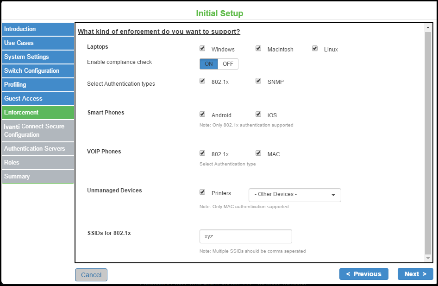Uncheck iOS smart phones option

[258, 114]
